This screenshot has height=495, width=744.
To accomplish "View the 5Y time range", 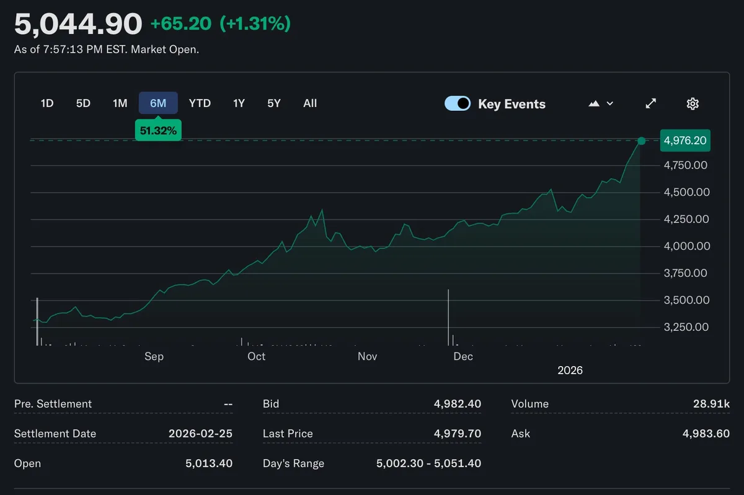I will [x=274, y=103].
